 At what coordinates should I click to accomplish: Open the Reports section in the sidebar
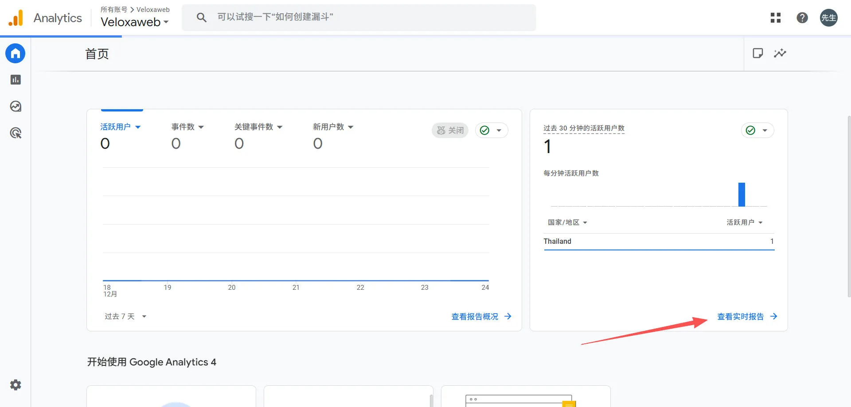pyautogui.click(x=15, y=80)
